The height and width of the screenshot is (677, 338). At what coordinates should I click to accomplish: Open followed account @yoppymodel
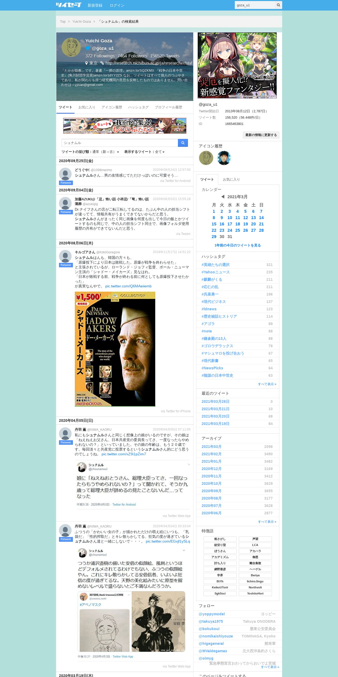pyautogui.click(x=212, y=614)
